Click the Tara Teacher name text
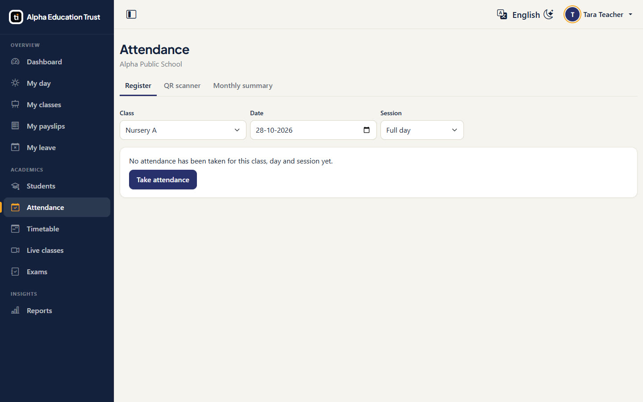This screenshot has width=643, height=402. click(x=603, y=14)
